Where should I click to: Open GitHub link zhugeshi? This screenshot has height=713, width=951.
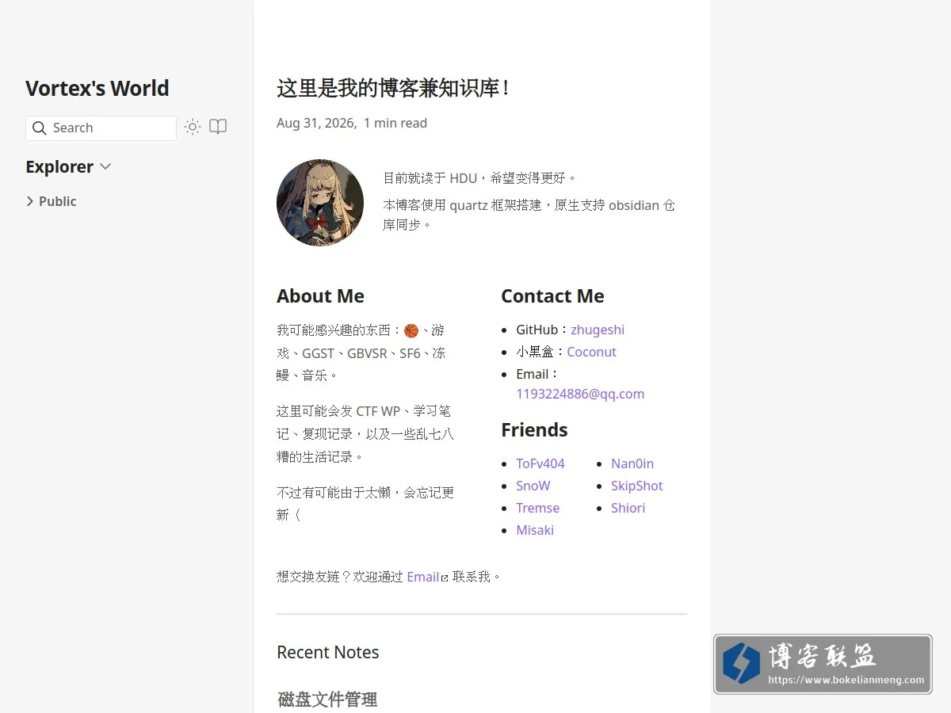(x=598, y=330)
